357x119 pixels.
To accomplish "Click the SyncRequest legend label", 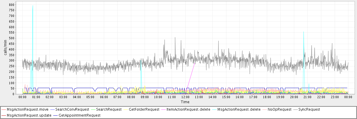I will [309, 109].
